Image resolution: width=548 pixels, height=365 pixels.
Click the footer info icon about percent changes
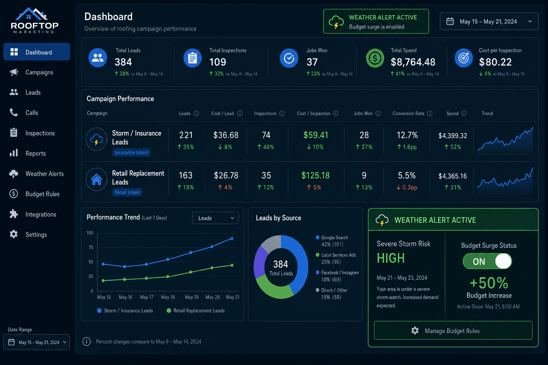tap(86, 341)
